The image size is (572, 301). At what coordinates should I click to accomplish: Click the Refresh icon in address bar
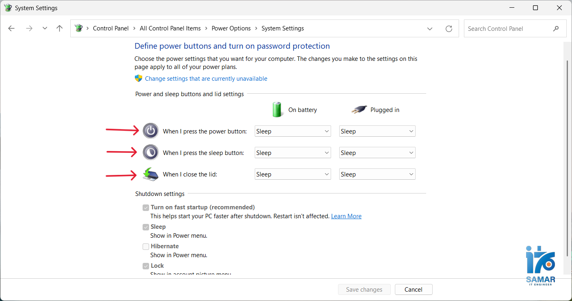coord(449,29)
